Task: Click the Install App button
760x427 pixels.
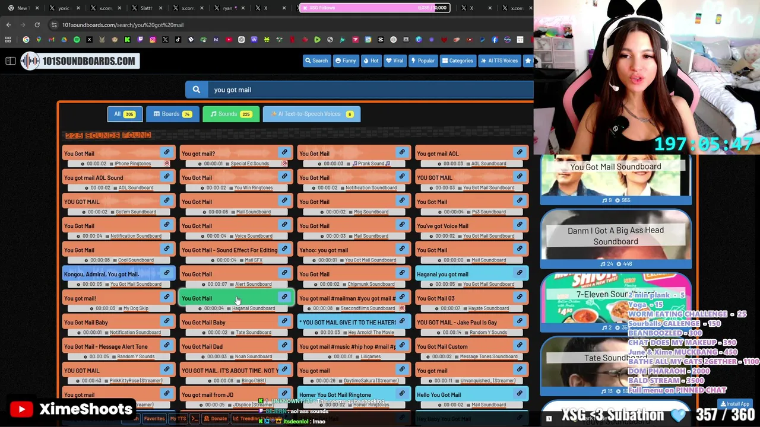Action: [x=735, y=404]
